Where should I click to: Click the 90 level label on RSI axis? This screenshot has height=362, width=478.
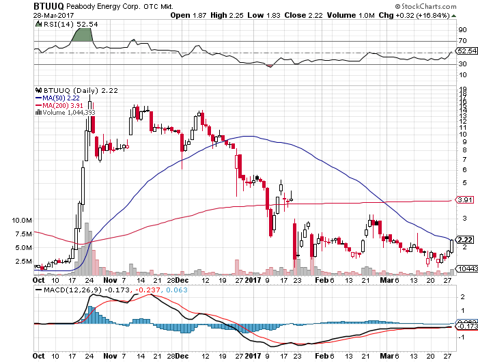(462, 30)
